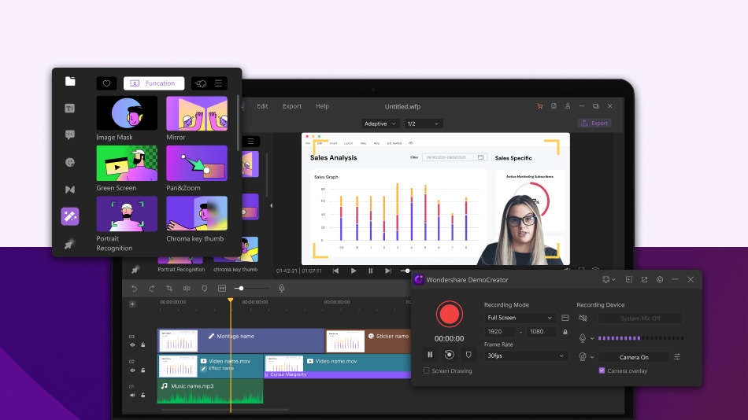The width and height of the screenshot is (748, 420).
Task: Open the Adaptive zoom dropdown
Action: 380,123
